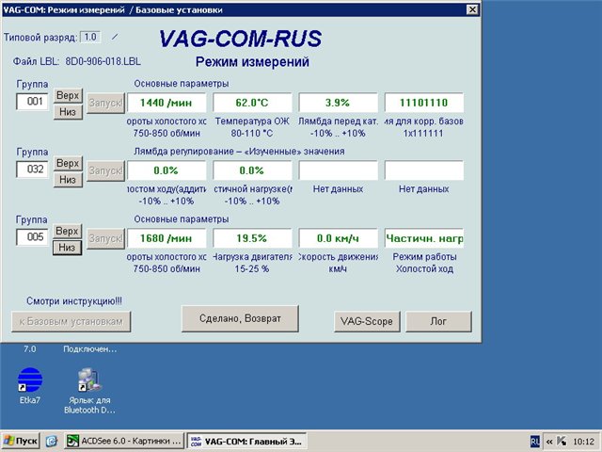Expand hidden tray icons with the chevron
This screenshot has width=602, height=452.
pyautogui.click(x=549, y=442)
